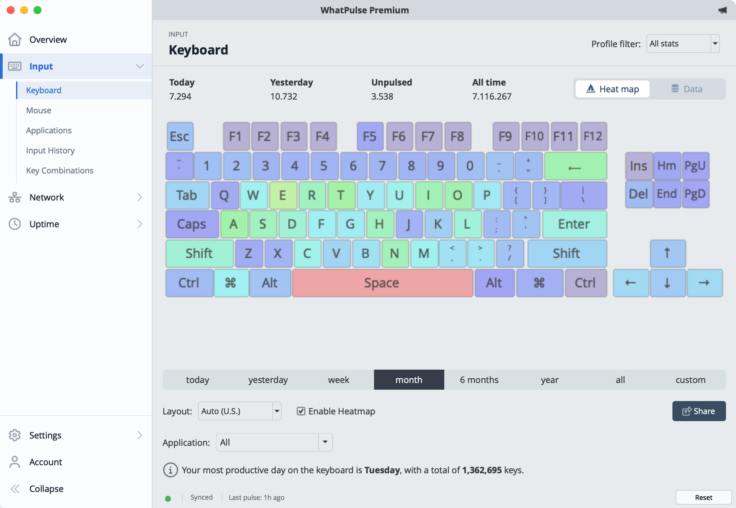Click the Account person icon
736x508 pixels.
(15, 462)
